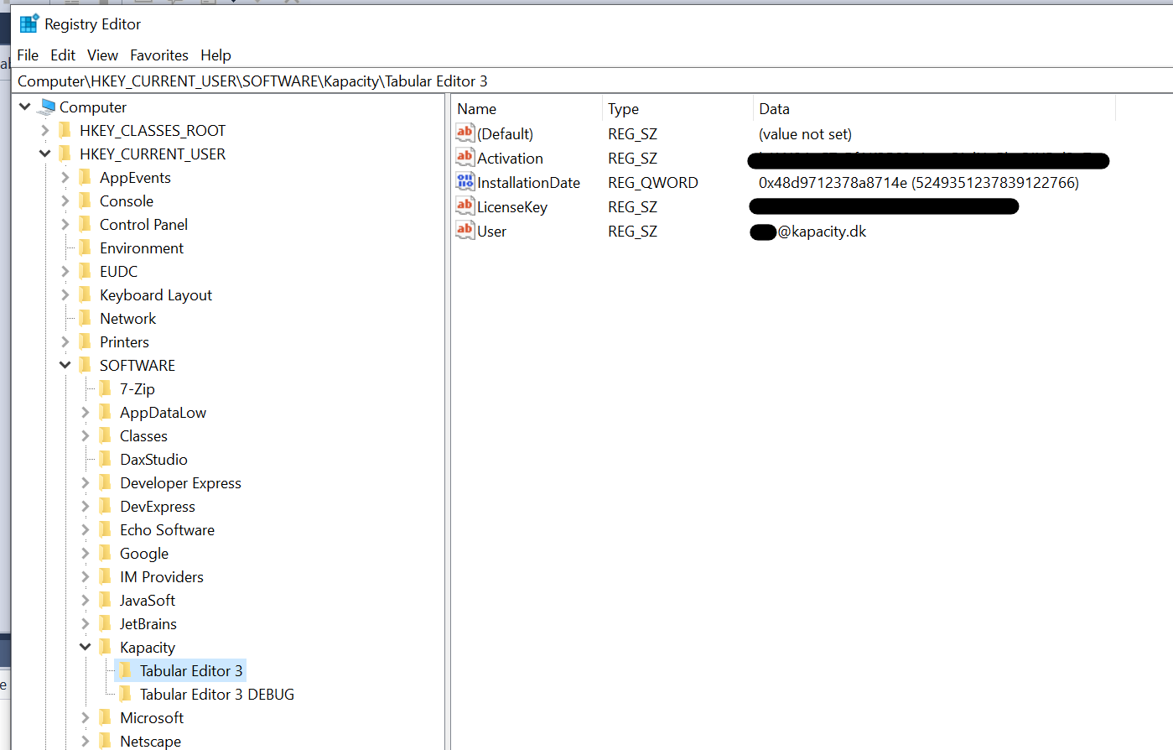
Task: Open the Edit menu
Action: [x=62, y=55]
